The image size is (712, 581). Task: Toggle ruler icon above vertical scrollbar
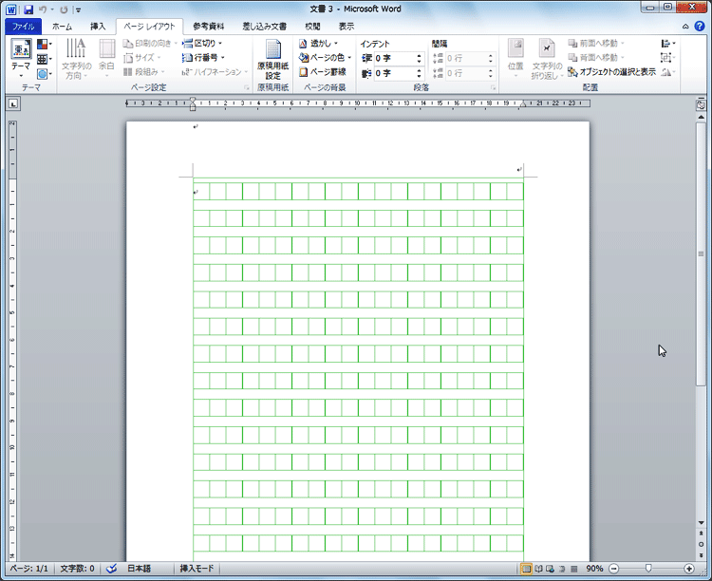point(702,105)
